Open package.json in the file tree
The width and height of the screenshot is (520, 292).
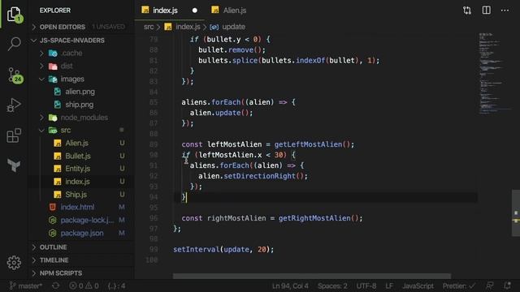pyautogui.click(x=82, y=233)
